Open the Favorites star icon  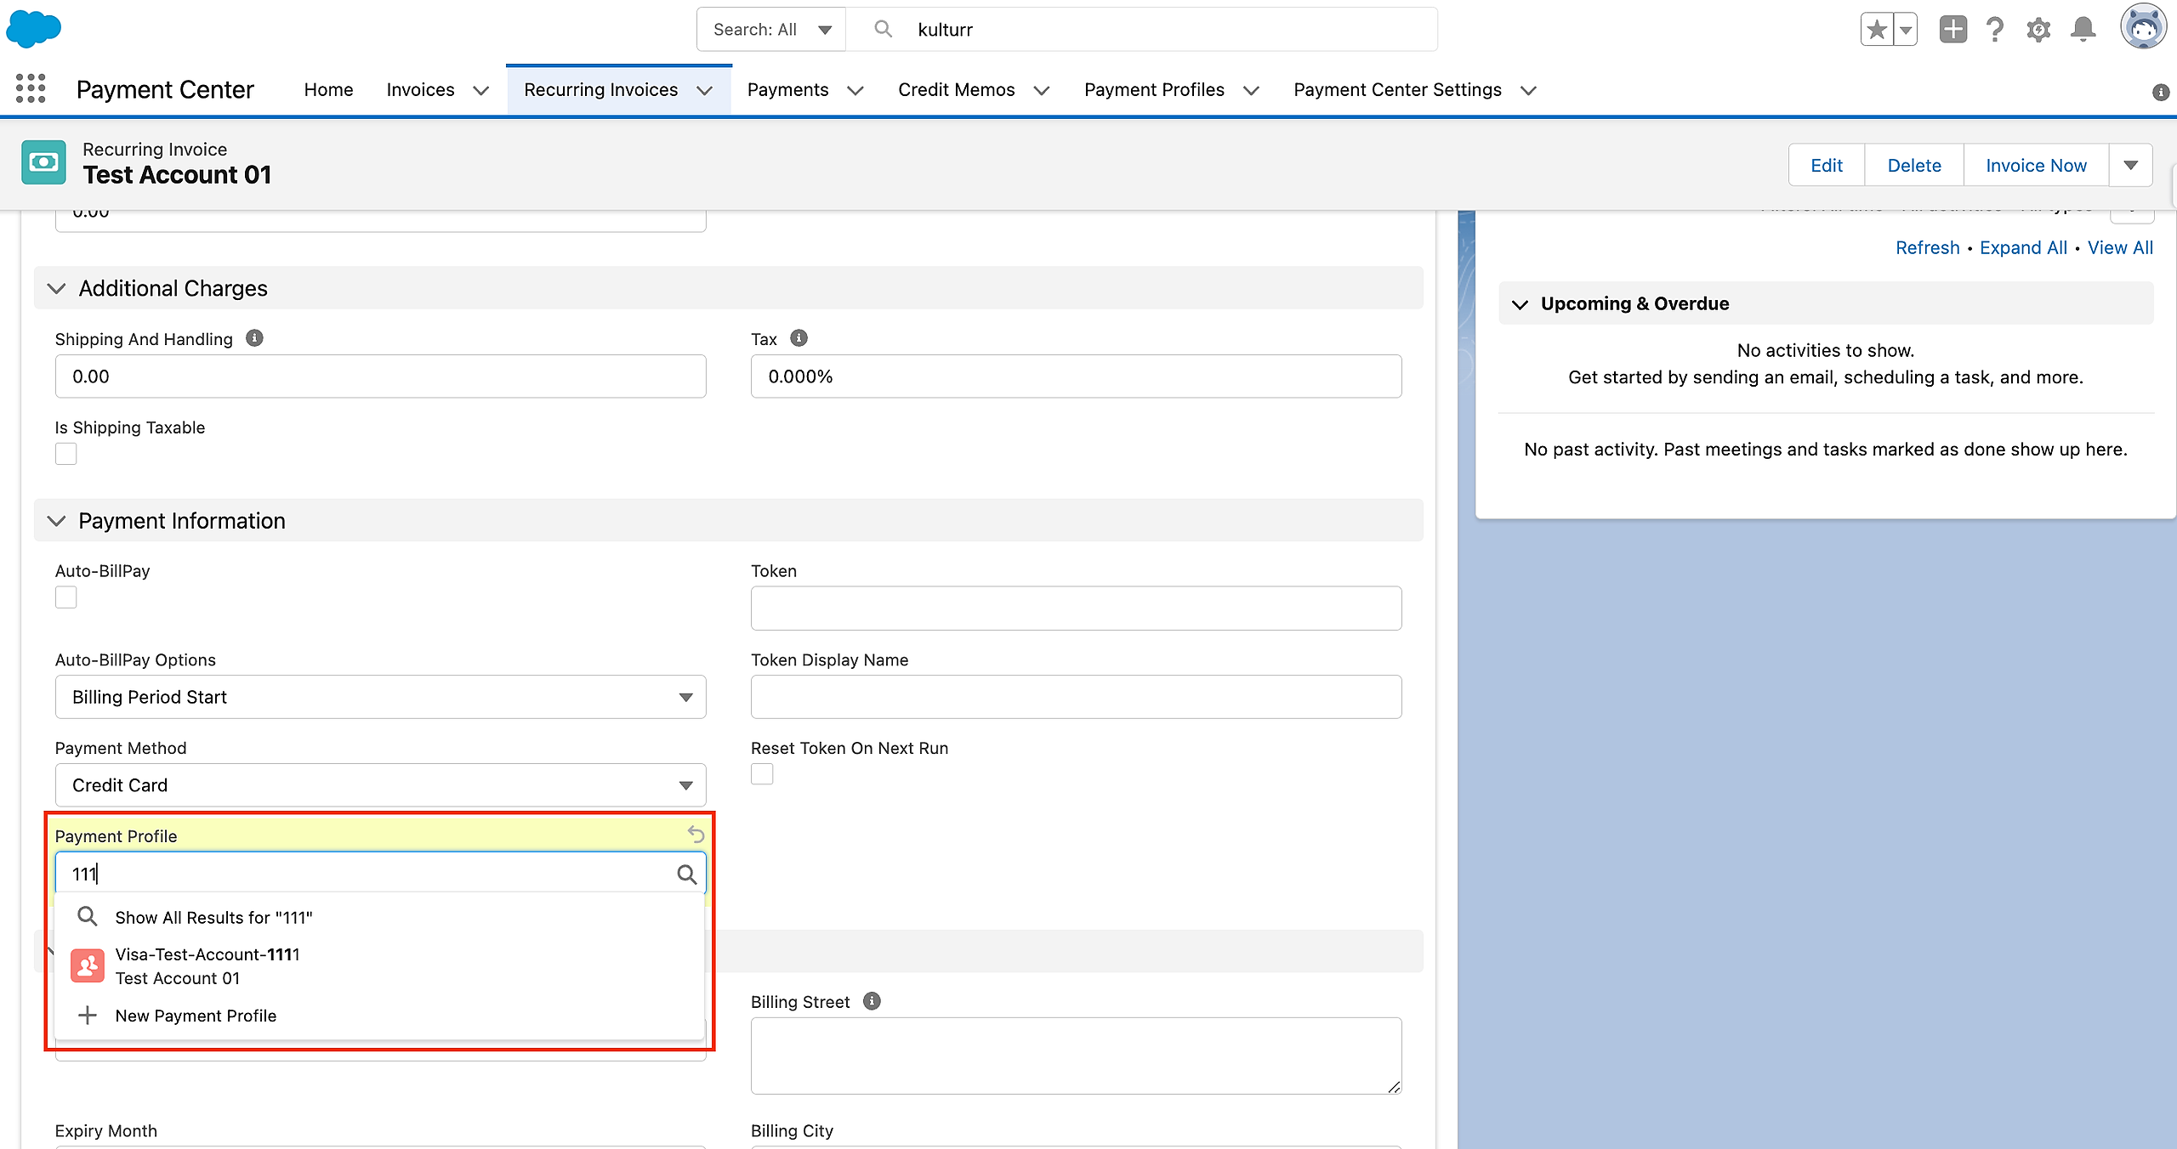coord(1876,30)
